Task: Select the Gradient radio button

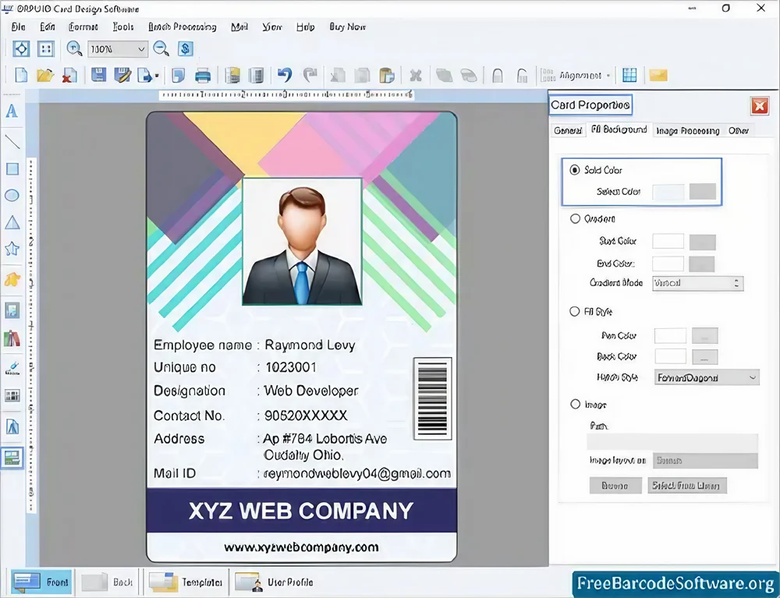Action: tap(576, 219)
